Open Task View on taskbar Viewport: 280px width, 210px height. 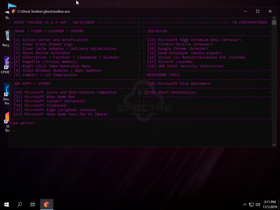point(33,205)
